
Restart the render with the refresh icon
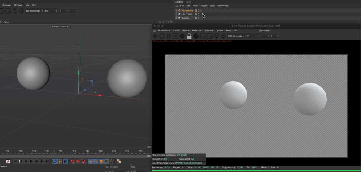pos(162,36)
